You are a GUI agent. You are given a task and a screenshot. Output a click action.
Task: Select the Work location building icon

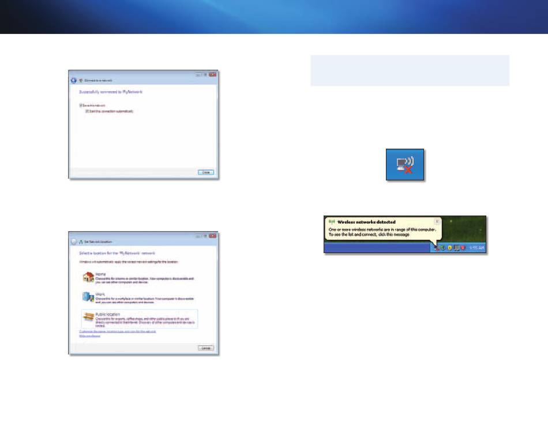tap(88, 297)
